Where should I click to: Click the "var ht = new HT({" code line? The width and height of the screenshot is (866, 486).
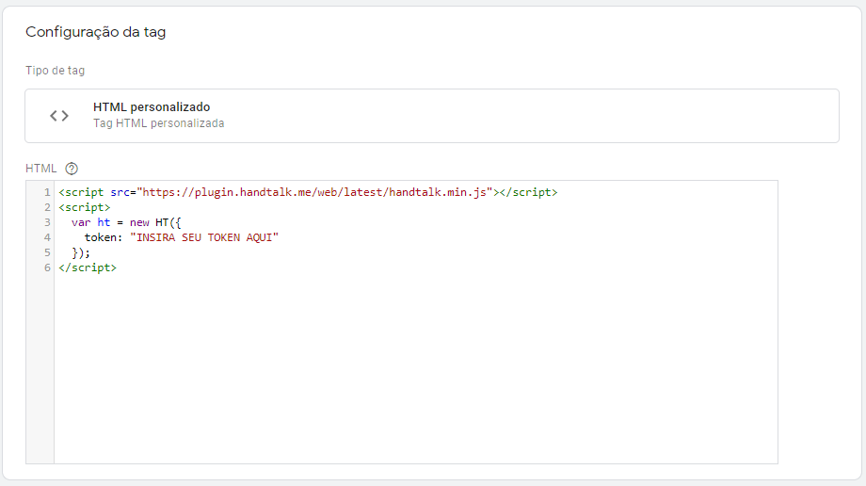[126, 222]
